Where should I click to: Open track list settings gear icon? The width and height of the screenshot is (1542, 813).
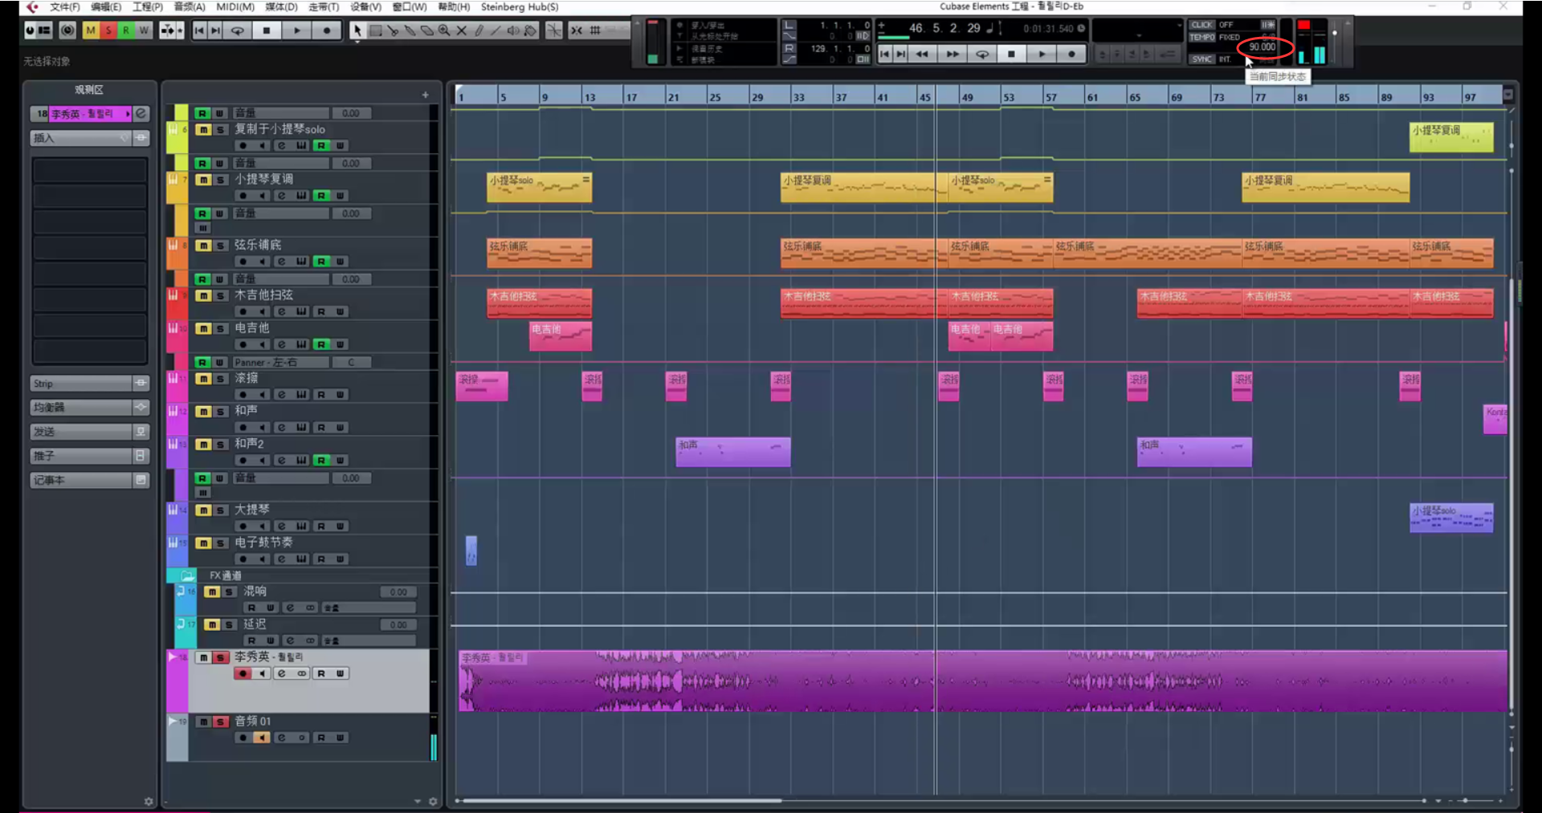pos(433,801)
